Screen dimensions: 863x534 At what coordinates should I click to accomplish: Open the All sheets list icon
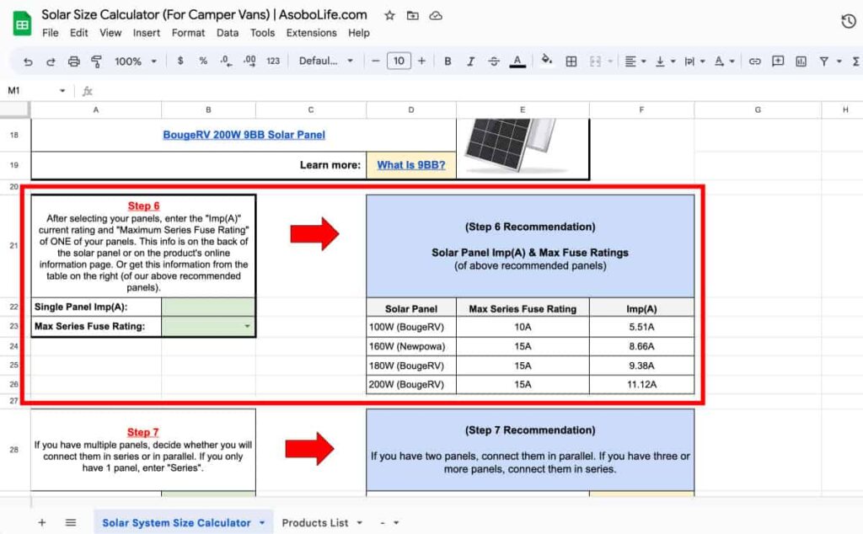(x=71, y=522)
